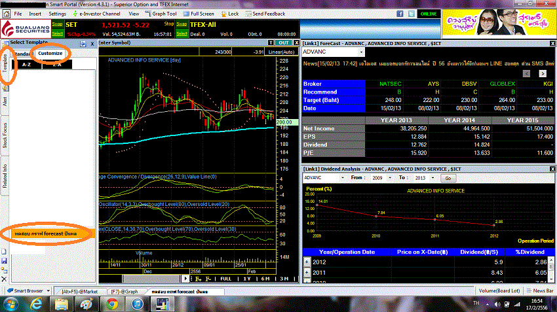Open Windows Start menu

(x=10, y=304)
